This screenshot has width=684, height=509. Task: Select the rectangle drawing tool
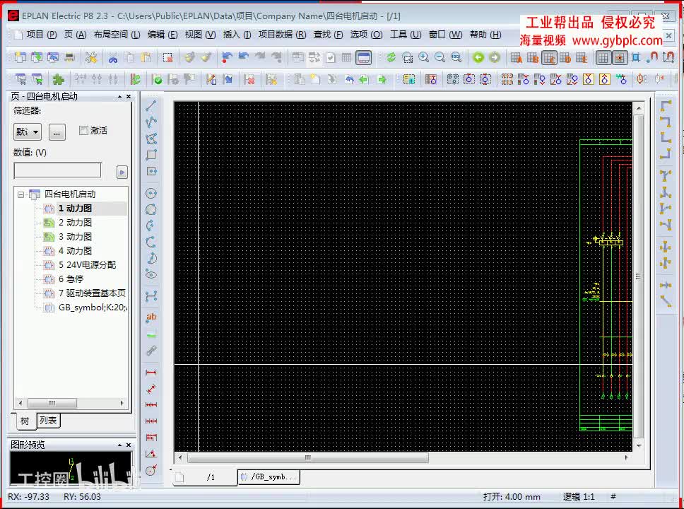click(x=151, y=155)
